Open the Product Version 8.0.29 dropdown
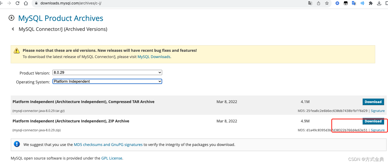 point(107,72)
